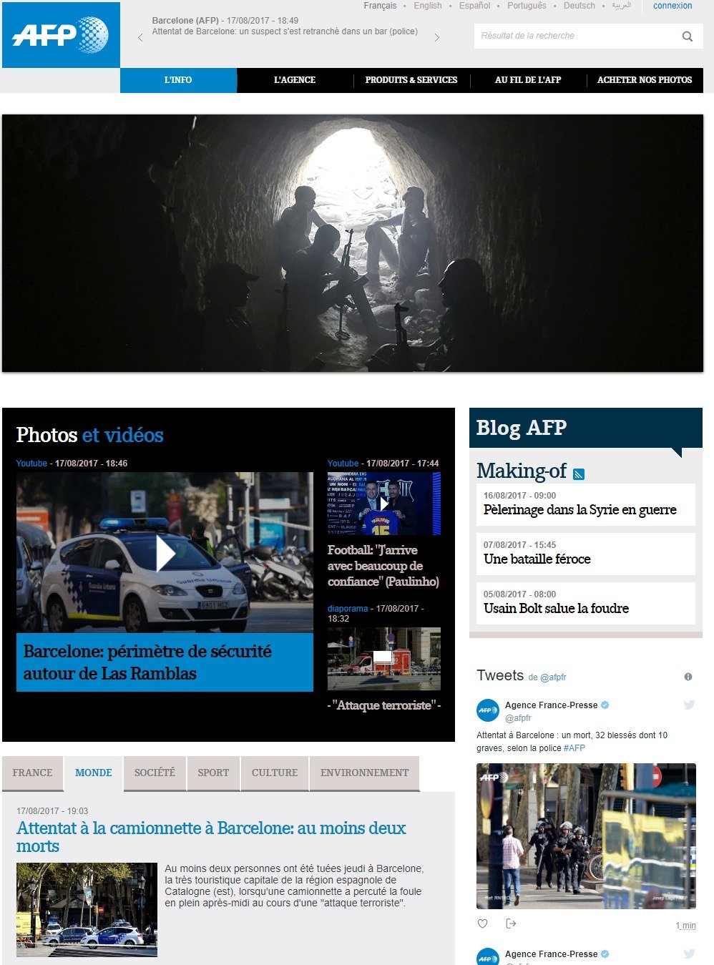The image size is (714, 965).
Task: Open PRODUITS & SERVICES menu
Action: (x=411, y=80)
